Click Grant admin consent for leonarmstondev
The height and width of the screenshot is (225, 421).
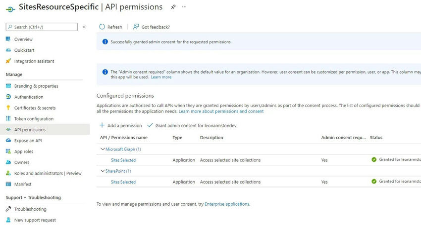point(196,125)
